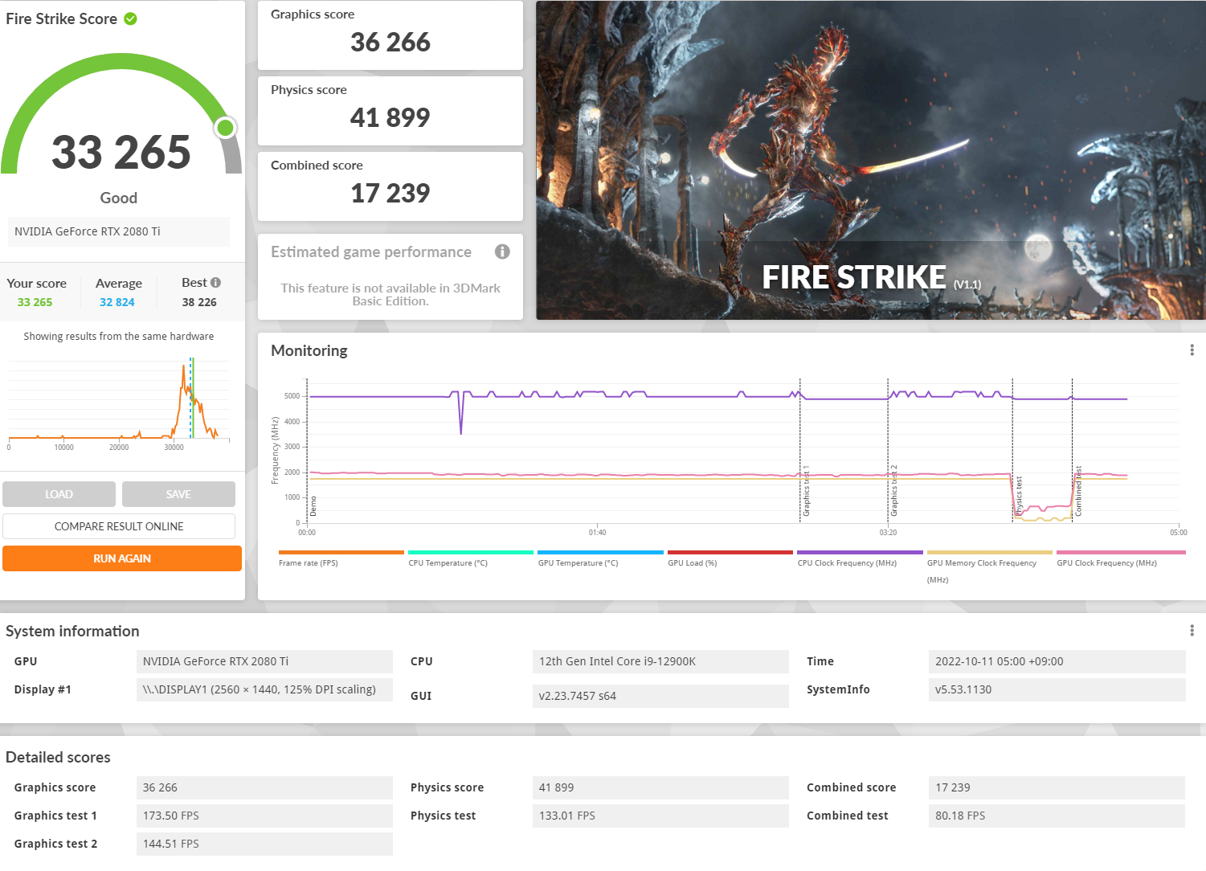Click the green knob on the score gauge

(x=226, y=127)
